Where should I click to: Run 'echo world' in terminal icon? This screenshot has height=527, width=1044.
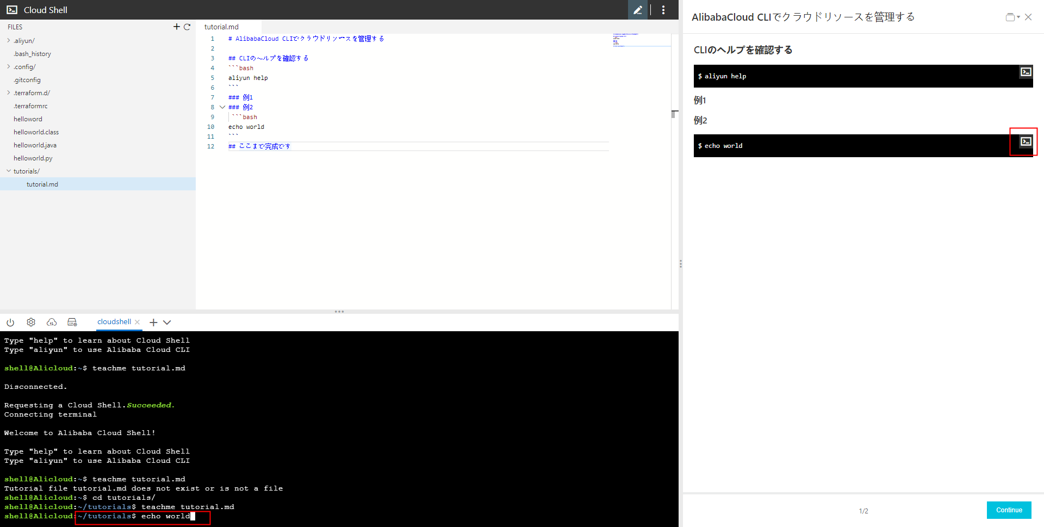(x=1026, y=141)
